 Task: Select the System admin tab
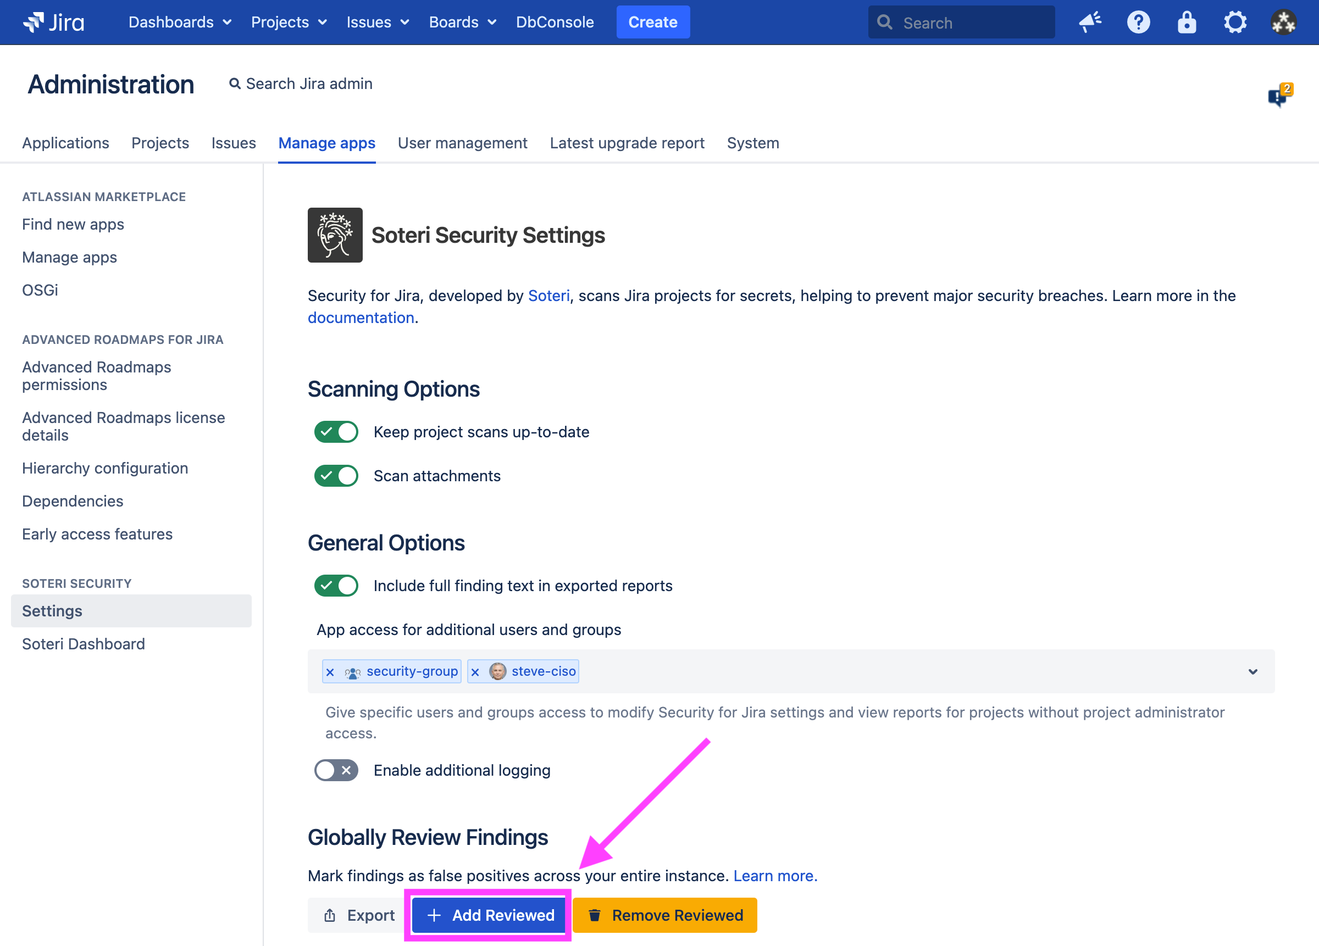(752, 143)
